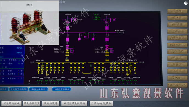Click the circular refresh icon at top right
189x107 pixels.
186,3
